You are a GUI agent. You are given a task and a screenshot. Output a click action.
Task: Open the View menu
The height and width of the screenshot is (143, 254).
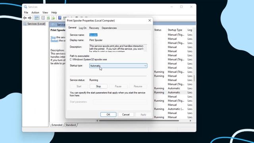[x=45, y=12]
